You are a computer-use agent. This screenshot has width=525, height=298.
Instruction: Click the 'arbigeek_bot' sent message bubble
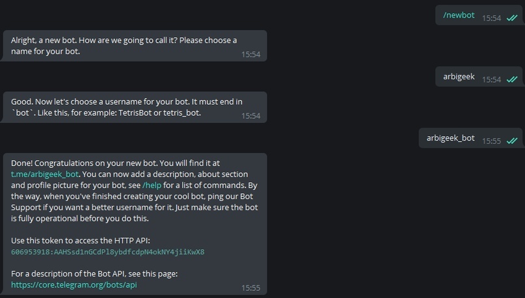(x=470, y=138)
